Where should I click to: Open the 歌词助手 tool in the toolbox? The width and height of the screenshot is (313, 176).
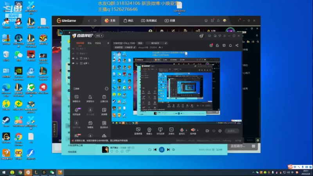point(104,124)
